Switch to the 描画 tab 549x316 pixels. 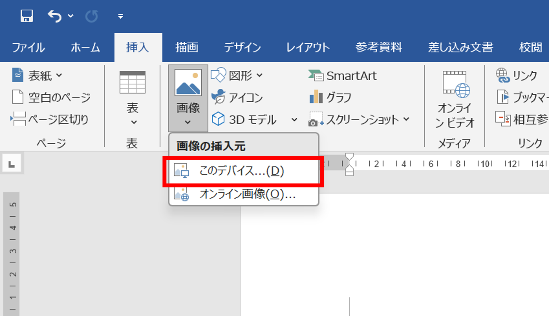click(x=186, y=47)
